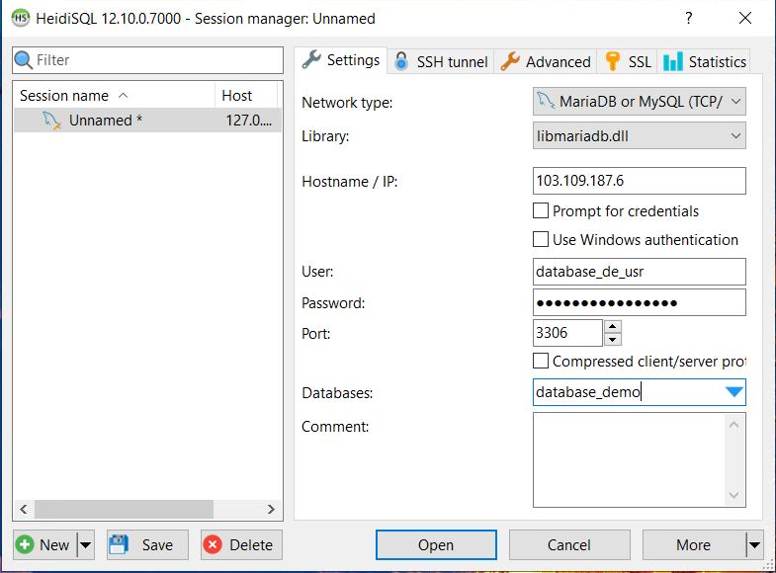
Task: Click the Hostname / IP input field
Action: tap(639, 182)
